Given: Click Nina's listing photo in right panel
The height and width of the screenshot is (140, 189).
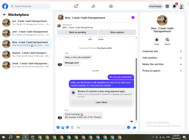Looking at the screenshot, I should point(162,20).
